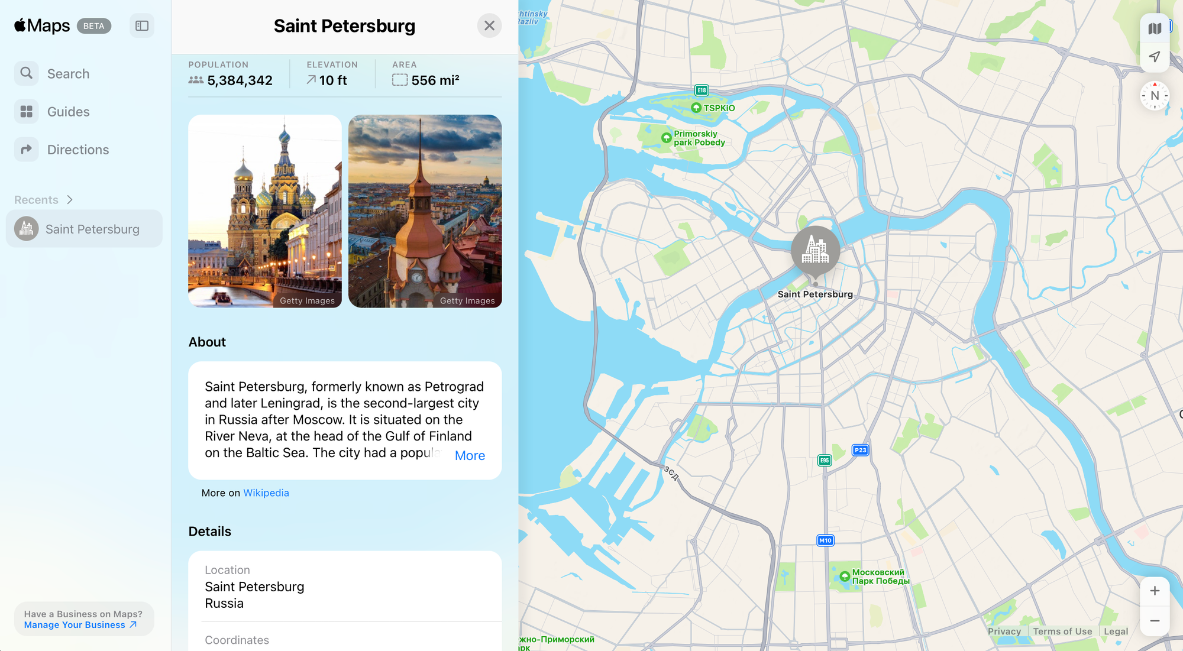Click the Search icon in sidebar
This screenshot has width=1183, height=651.
27,73
